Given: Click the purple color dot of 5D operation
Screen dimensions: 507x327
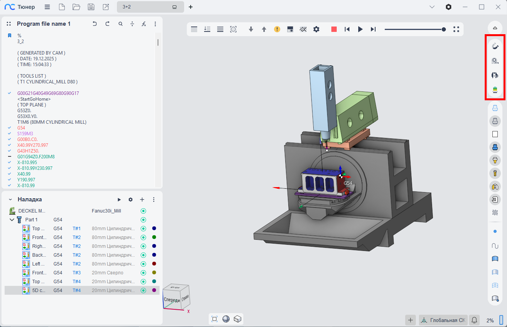Looking at the screenshot, I should pyautogui.click(x=154, y=290).
